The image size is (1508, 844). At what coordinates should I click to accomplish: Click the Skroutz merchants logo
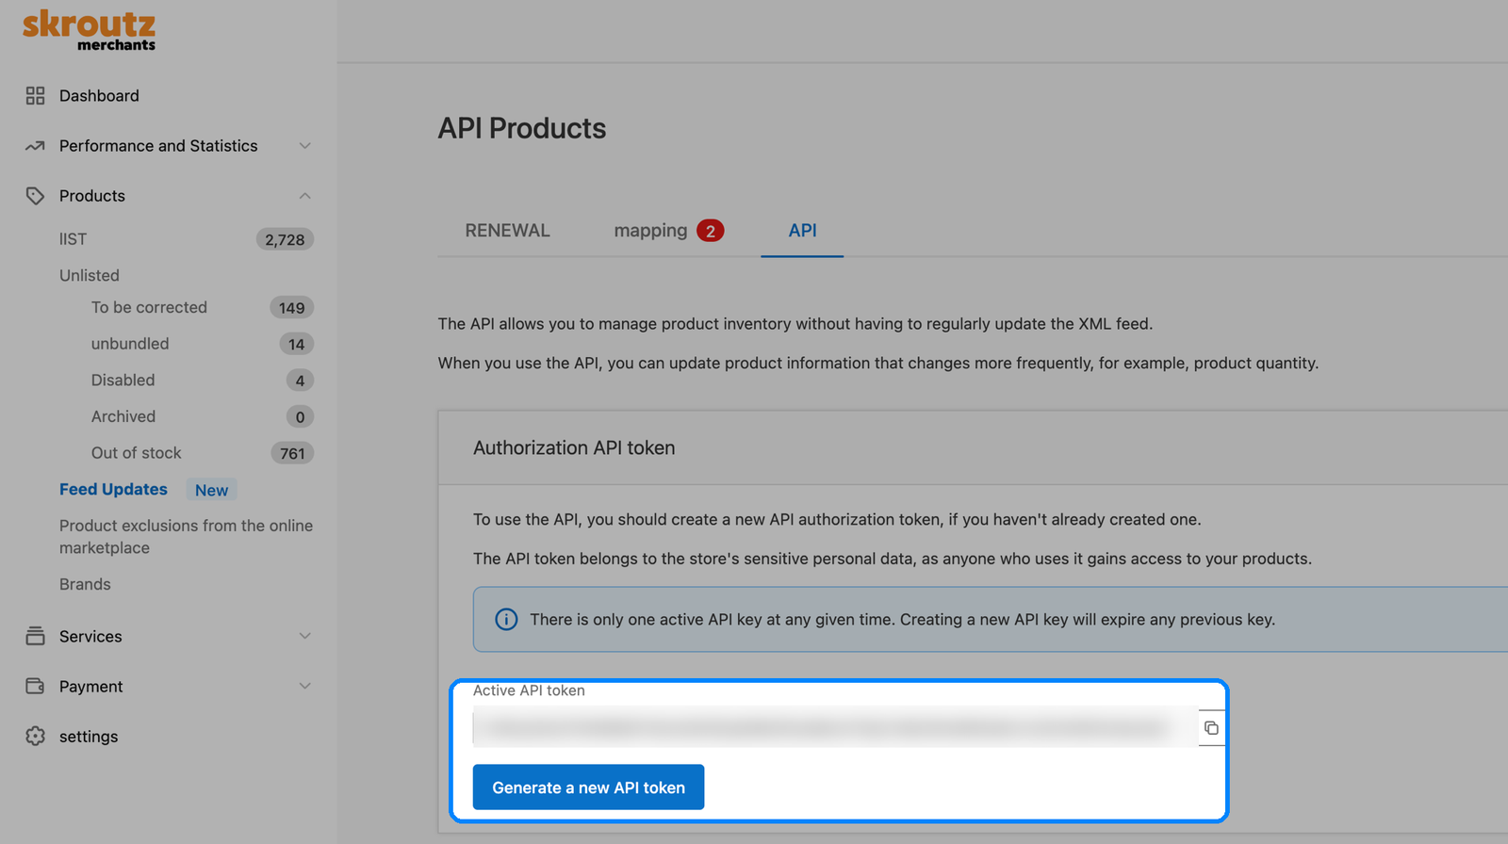coord(90,30)
